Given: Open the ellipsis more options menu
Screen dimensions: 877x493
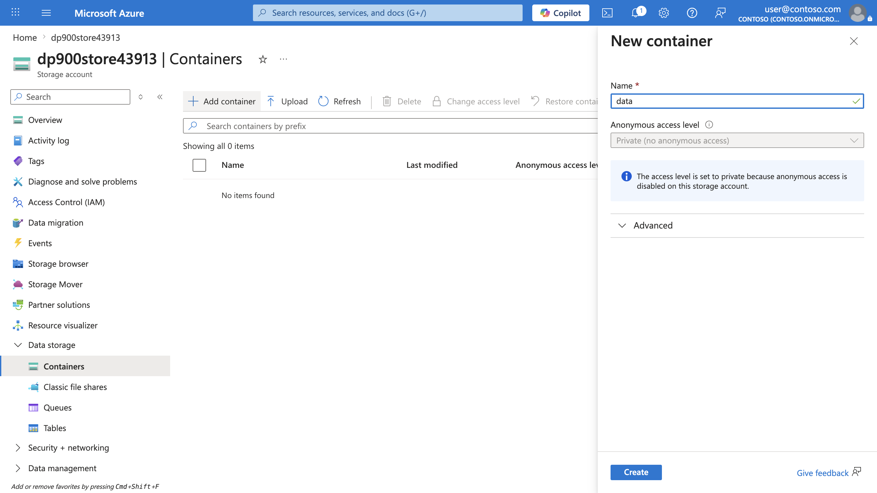Looking at the screenshot, I should click(x=283, y=59).
